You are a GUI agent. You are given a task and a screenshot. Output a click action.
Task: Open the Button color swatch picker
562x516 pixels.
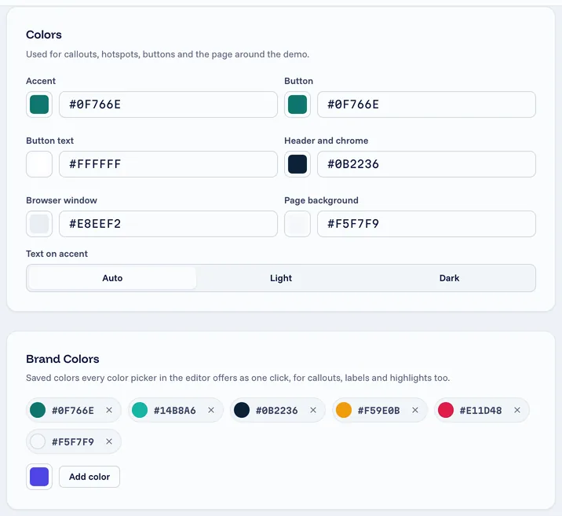tap(297, 104)
